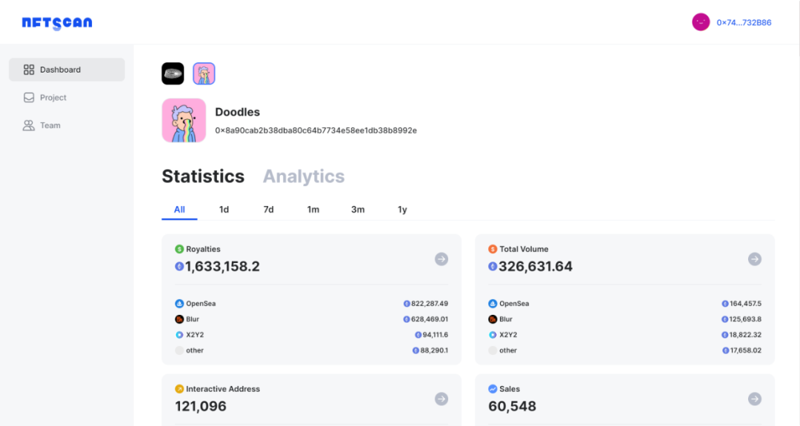The width and height of the screenshot is (800, 426).
Task: Select the 1m time range
Action: click(x=313, y=210)
